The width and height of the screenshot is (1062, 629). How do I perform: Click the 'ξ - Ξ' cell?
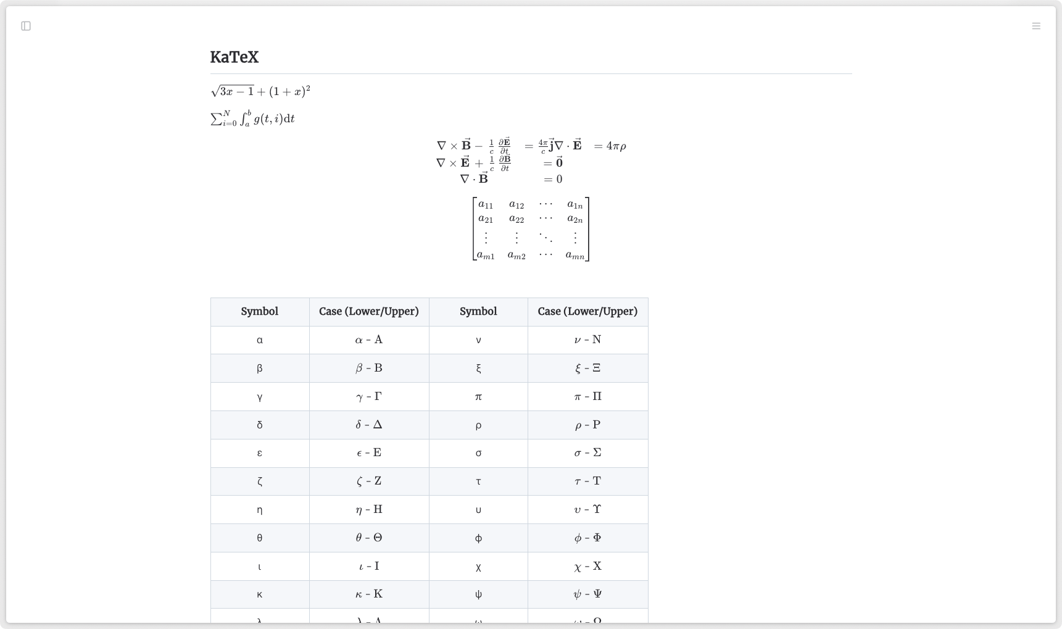tap(587, 369)
